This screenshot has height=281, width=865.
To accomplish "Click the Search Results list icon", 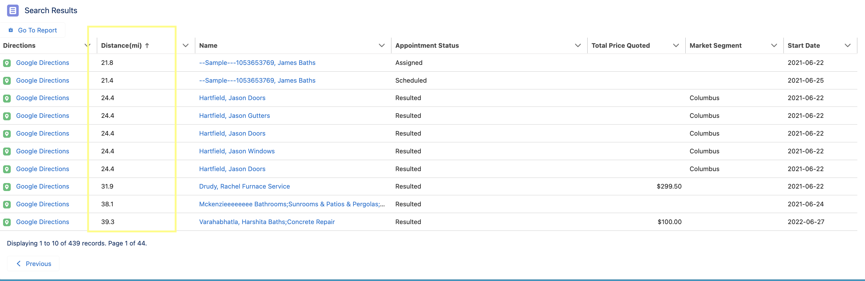I will tap(13, 10).
